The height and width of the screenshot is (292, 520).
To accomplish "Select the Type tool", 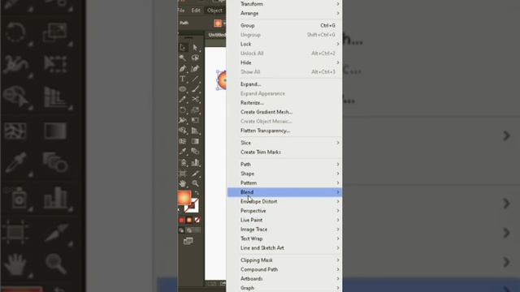I will click(183, 79).
